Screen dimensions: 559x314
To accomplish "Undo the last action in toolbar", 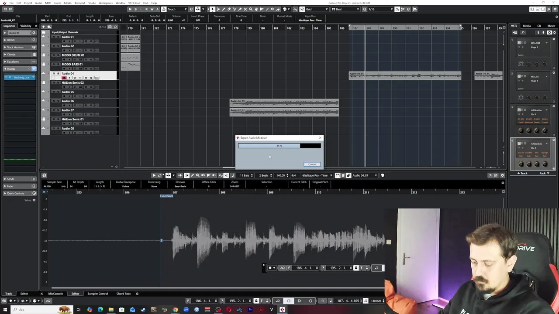I will [5, 9].
